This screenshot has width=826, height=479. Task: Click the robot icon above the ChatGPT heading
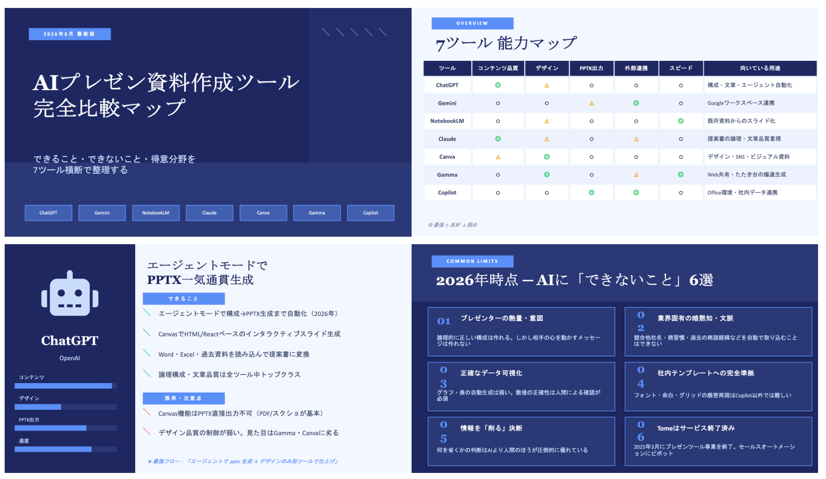70,293
